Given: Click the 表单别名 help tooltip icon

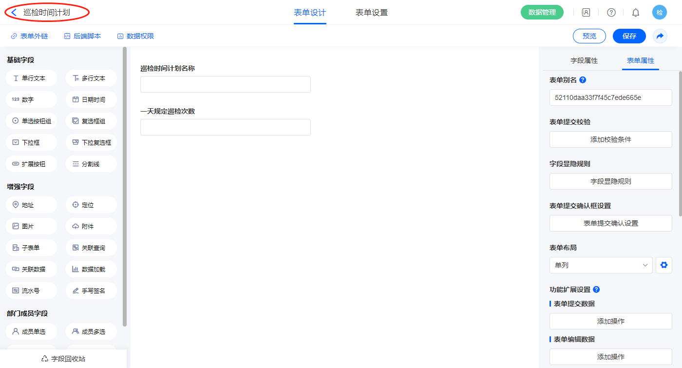Looking at the screenshot, I should point(583,80).
